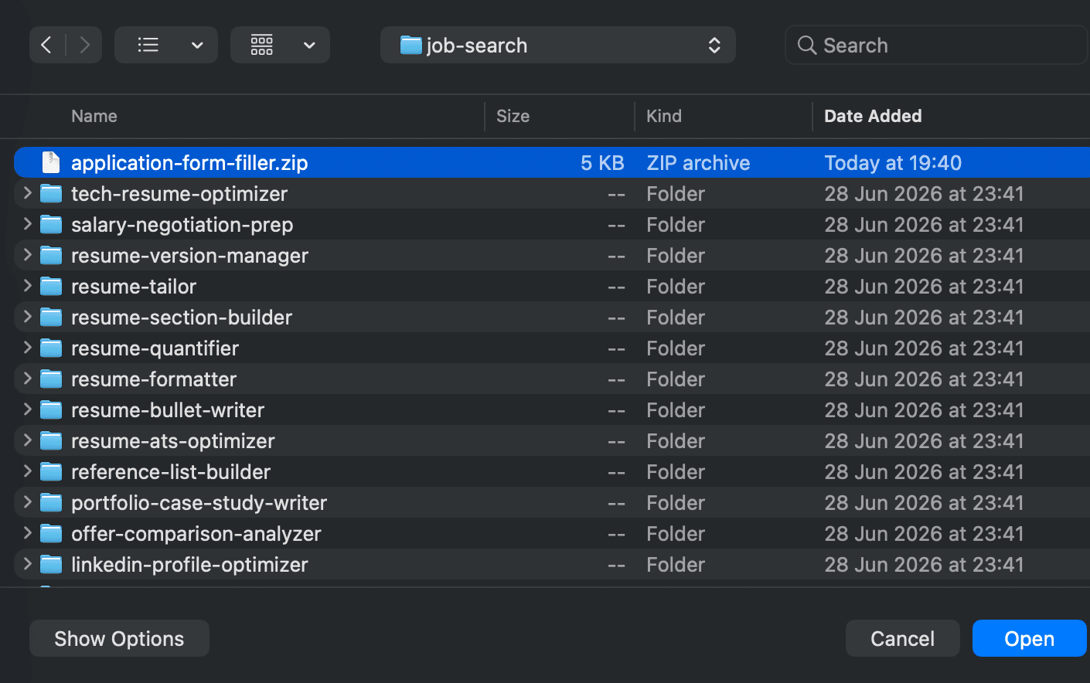Select the salary-negotiation-prep row name

point(182,225)
